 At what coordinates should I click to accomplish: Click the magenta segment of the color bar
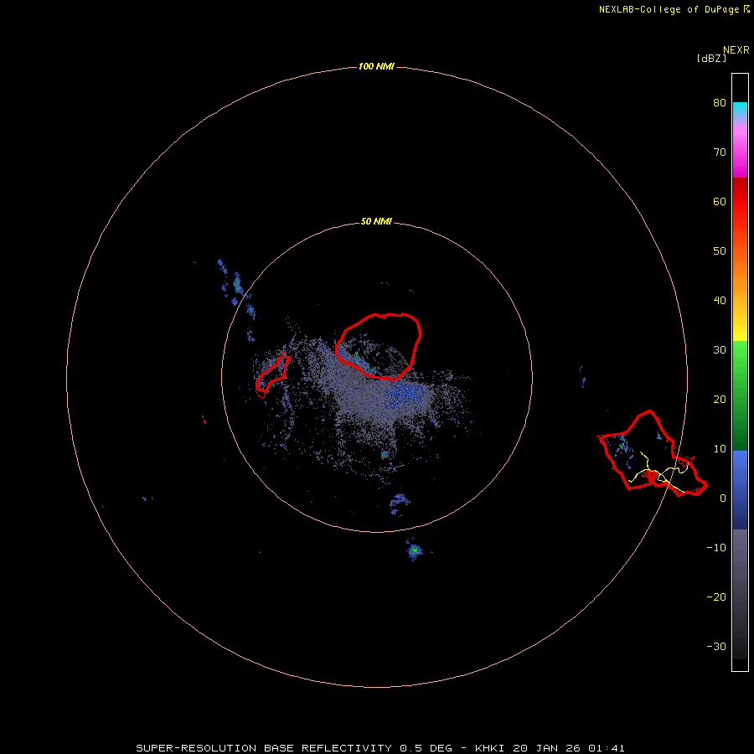pos(740,154)
